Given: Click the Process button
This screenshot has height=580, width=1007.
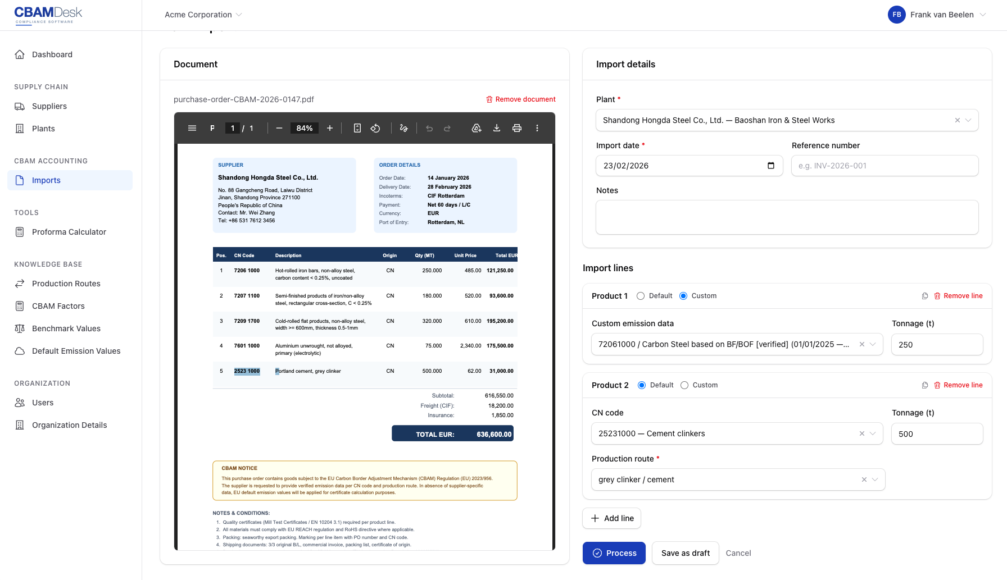Looking at the screenshot, I should tap(614, 553).
